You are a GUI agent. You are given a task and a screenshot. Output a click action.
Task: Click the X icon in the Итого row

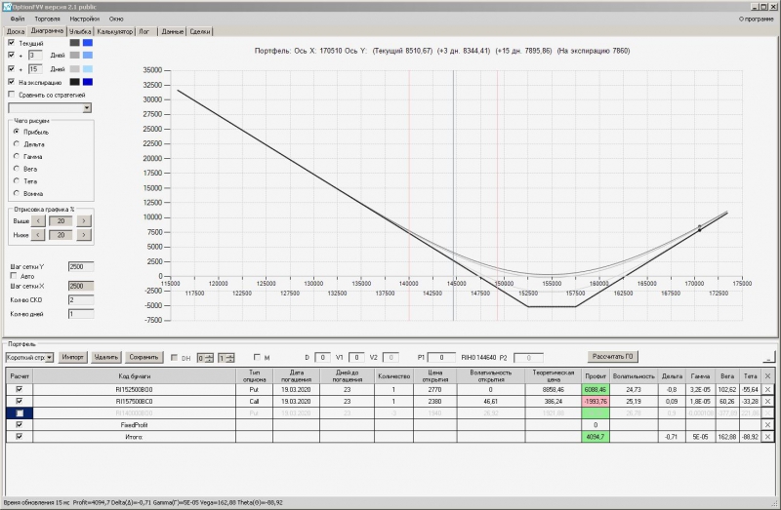(x=767, y=437)
